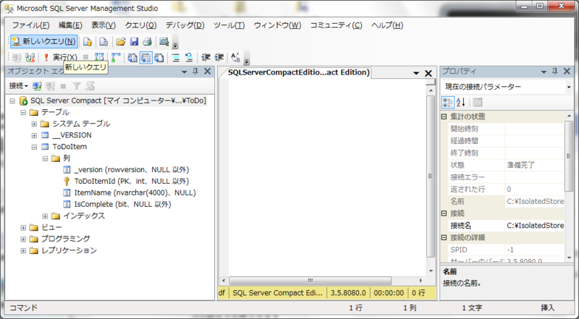Select the ToDoItemId primary key column
579x319 pixels.
[132, 182]
